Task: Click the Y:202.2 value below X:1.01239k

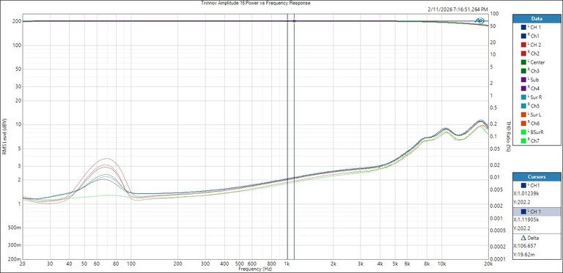Action: point(521,201)
